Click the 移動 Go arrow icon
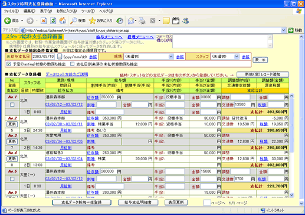Viewport: 305px width, 215px height. pos(291,30)
